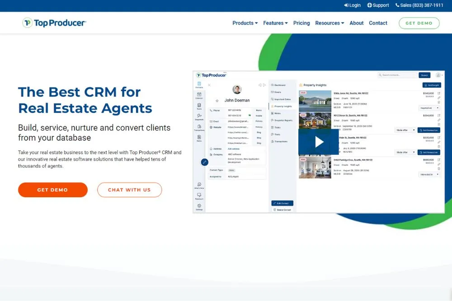Select Pricing in the top navigation
The width and height of the screenshot is (452, 301).
301,23
